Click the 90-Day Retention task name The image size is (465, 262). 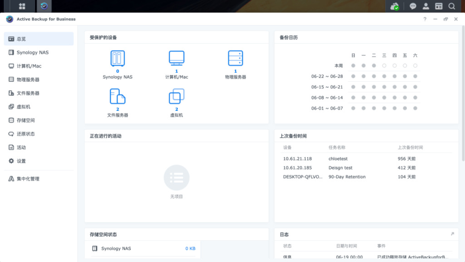(x=347, y=177)
